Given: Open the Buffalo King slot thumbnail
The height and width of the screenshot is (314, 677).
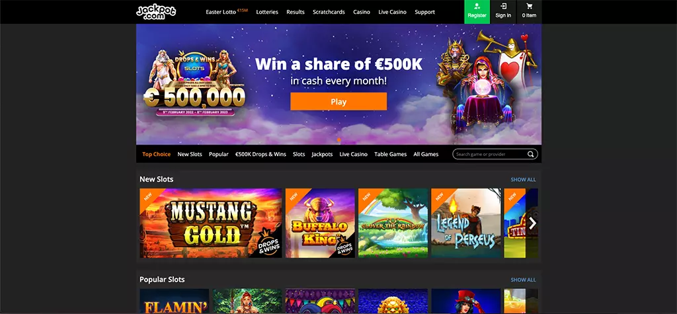Looking at the screenshot, I should point(320,223).
